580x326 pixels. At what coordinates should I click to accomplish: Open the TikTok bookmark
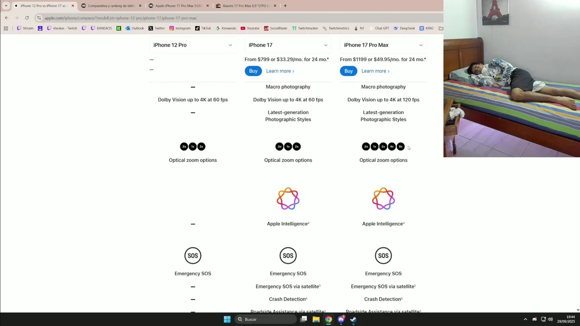pos(203,28)
